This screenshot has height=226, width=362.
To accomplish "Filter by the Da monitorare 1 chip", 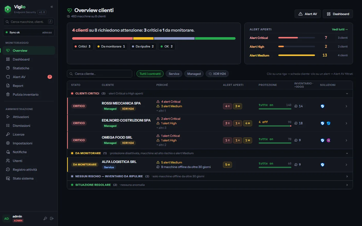I will coord(111,46).
